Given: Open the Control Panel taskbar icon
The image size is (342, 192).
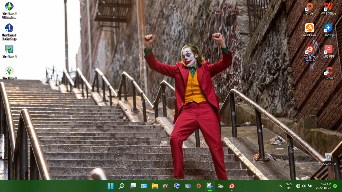Looking at the screenshot, I should [144, 186].
